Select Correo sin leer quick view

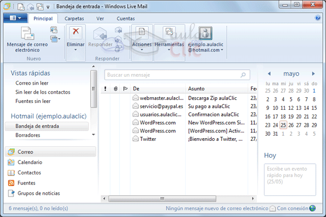click(32, 83)
